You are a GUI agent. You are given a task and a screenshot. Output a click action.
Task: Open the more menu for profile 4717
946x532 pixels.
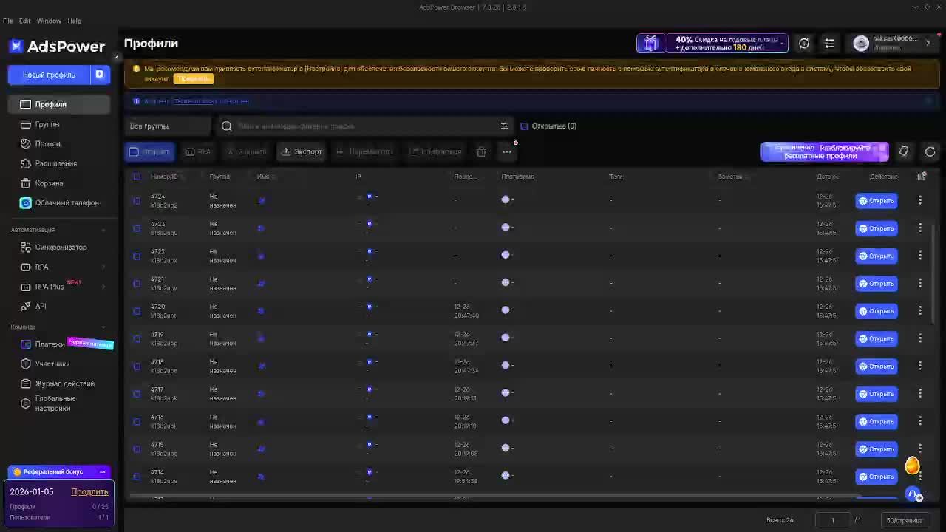920,394
